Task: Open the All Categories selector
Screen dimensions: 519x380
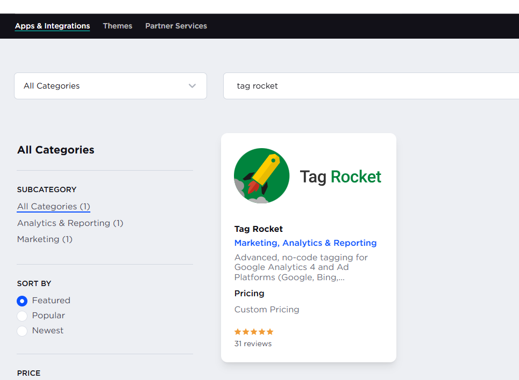Action: [x=110, y=86]
